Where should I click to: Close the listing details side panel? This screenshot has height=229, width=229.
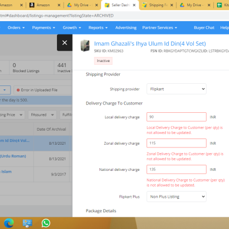pos(65,42)
